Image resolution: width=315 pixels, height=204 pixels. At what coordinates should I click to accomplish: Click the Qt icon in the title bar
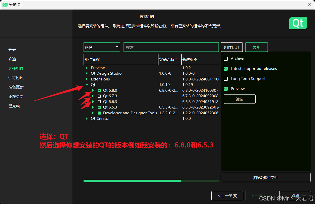(x=5, y=5)
